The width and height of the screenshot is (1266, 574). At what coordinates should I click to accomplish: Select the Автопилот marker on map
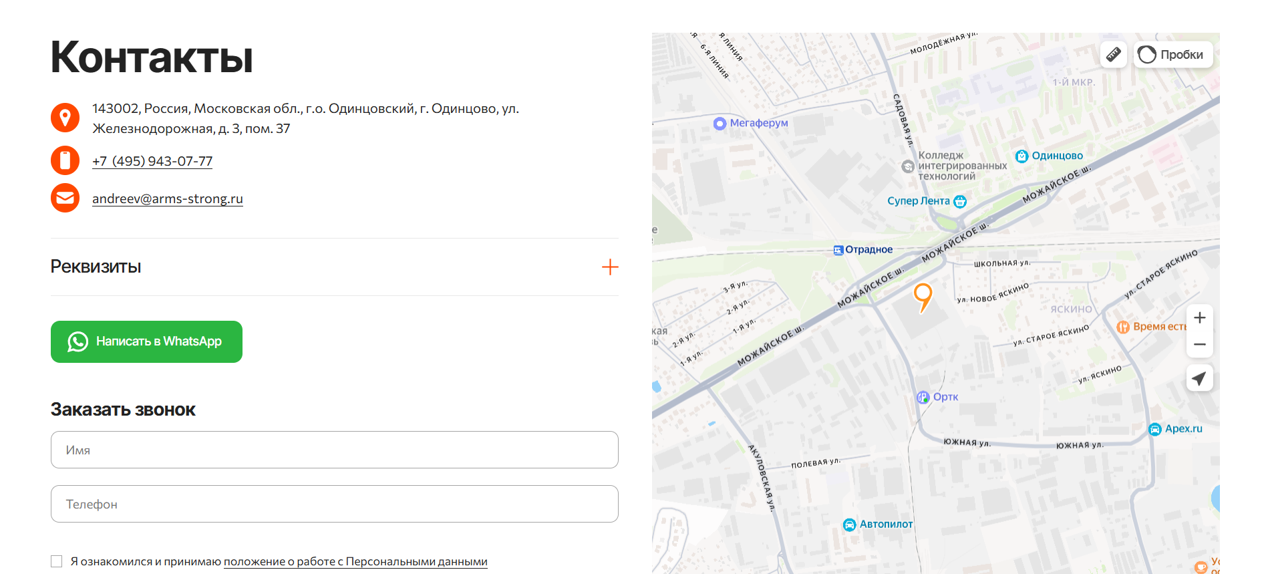tap(849, 525)
